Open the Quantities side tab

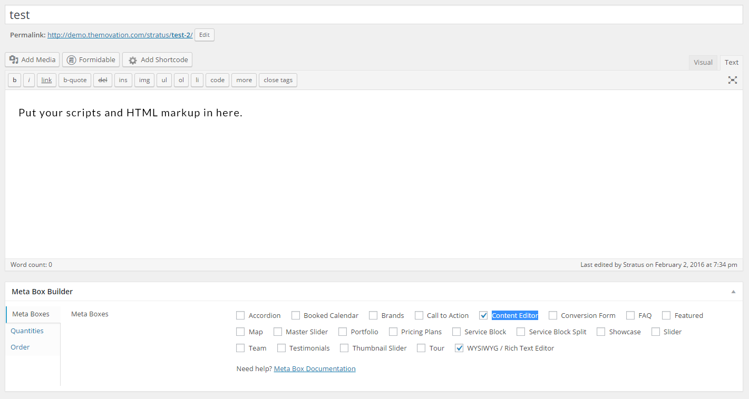click(x=27, y=331)
